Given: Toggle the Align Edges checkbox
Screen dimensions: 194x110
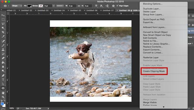Looking at the screenshot, I should tap(118, 6).
